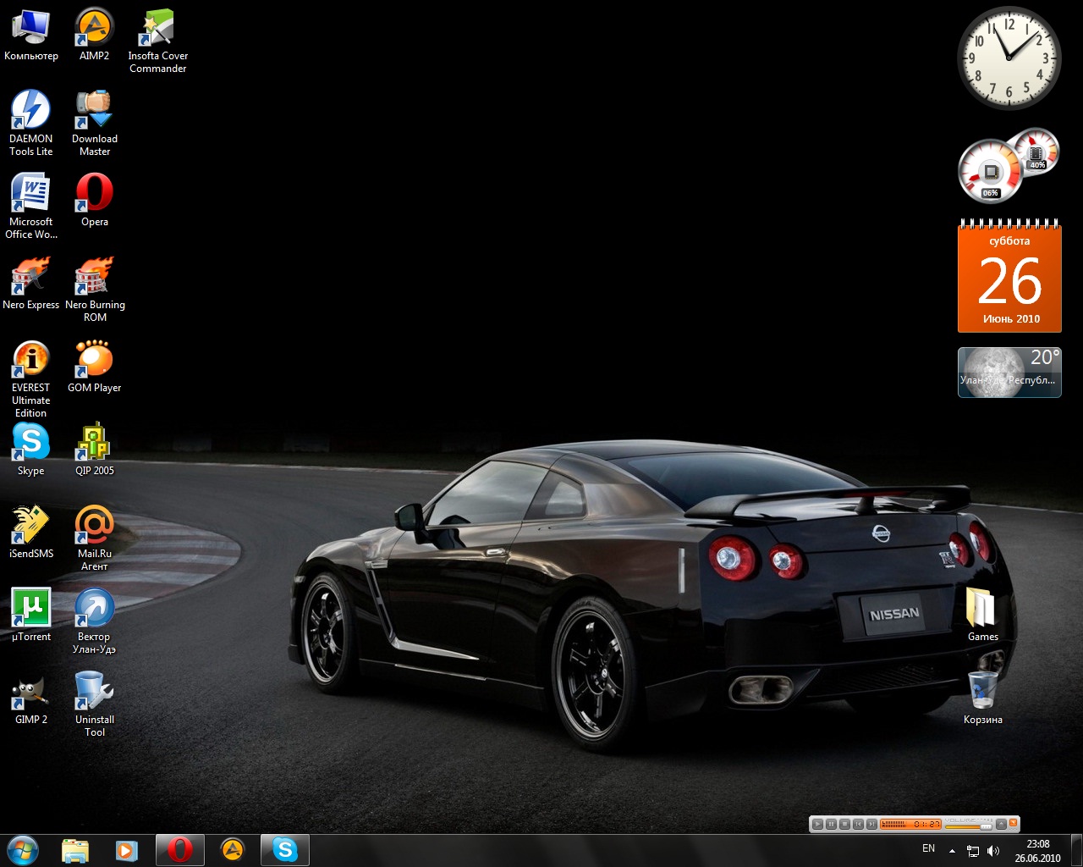
Task: Click the Mail.Ru Агент desktop icon
Action: click(95, 526)
